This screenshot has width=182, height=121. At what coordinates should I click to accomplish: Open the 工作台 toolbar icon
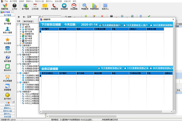pyautogui.click(x=14, y=7)
